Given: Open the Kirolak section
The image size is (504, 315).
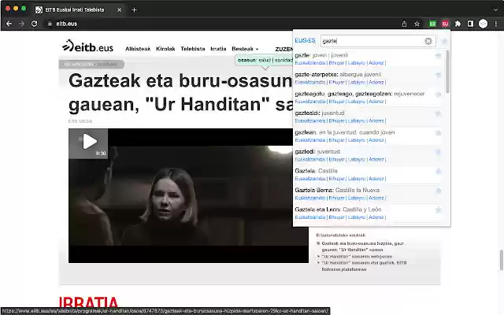Looking at the screenshot, I should [165, 49].
